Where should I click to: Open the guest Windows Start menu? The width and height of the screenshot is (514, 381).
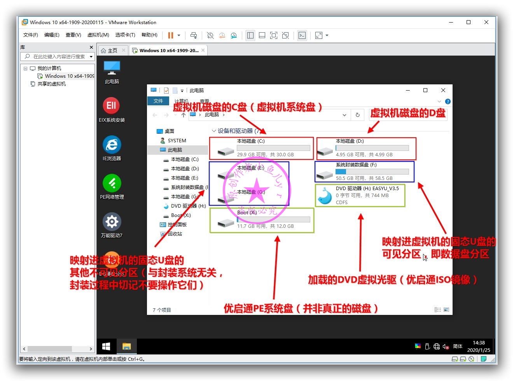106,346
